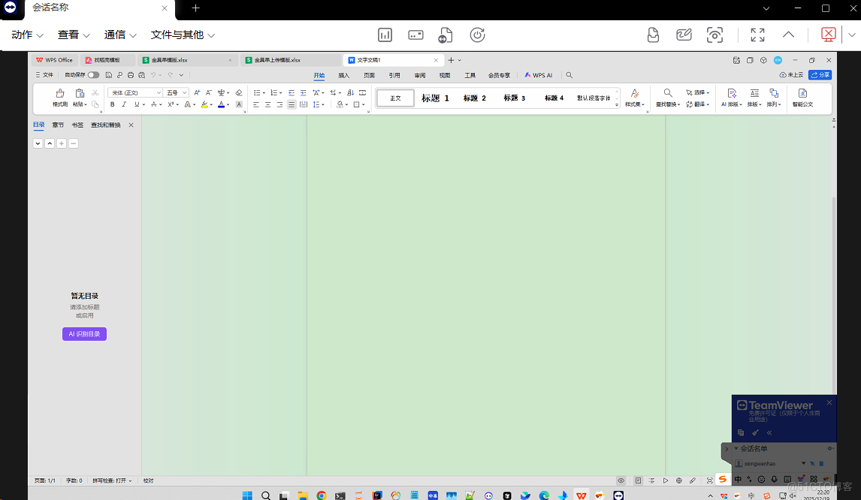
Task: Click the Smart Document (智能公文) icon
Action: (x=802, y=94)
